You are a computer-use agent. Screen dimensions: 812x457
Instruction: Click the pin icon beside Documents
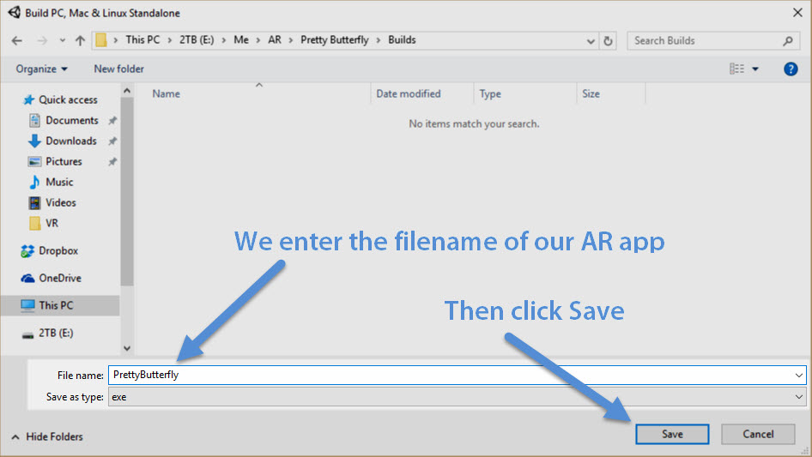point(112,121)
